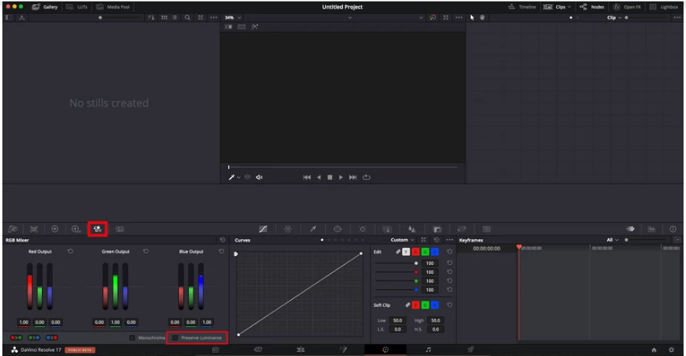Switch to the Color page icon
Screen dimensions: 686x356
pos(385,350)
